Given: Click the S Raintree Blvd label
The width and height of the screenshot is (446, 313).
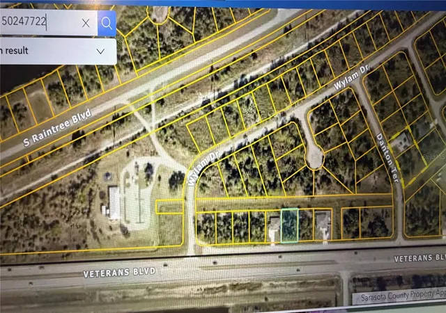Looking at the screenshot, I should click(58, 128).
